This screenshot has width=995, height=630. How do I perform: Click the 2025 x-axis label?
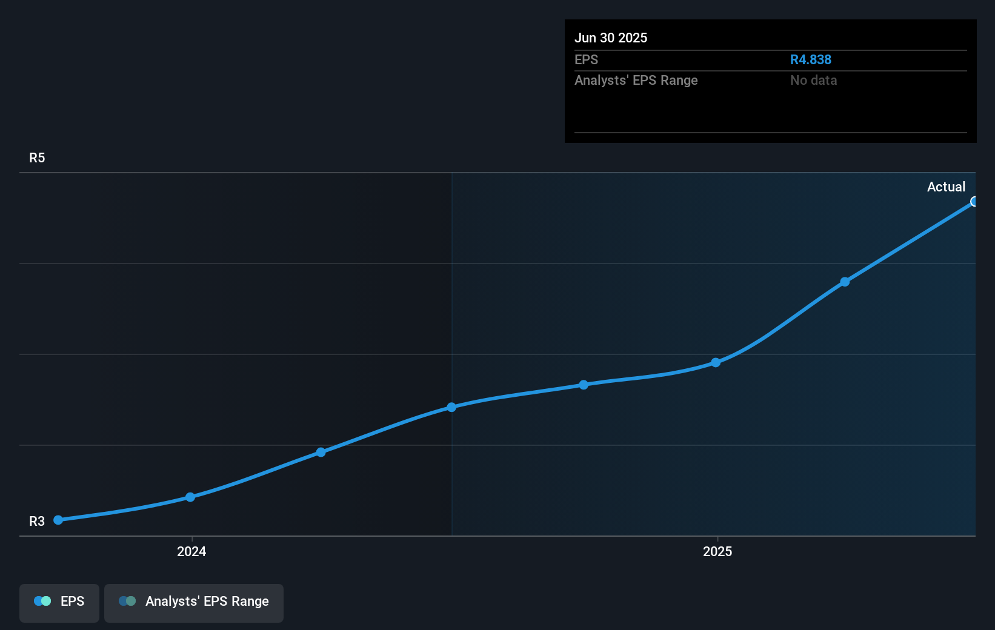[717, 551]
